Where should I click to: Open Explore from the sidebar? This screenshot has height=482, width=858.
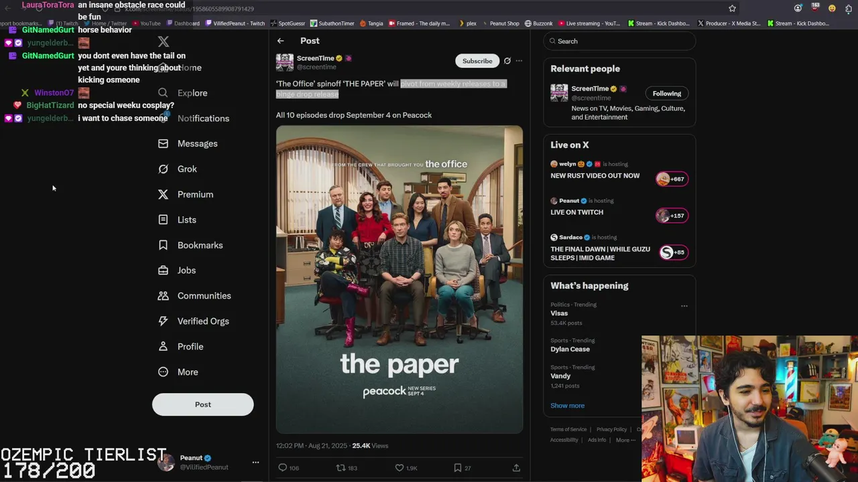tap(184, 93)
